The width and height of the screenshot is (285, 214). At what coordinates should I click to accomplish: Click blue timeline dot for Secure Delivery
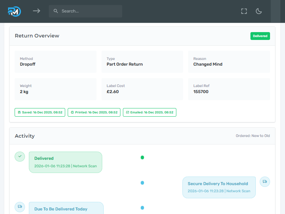coord(142,183)
